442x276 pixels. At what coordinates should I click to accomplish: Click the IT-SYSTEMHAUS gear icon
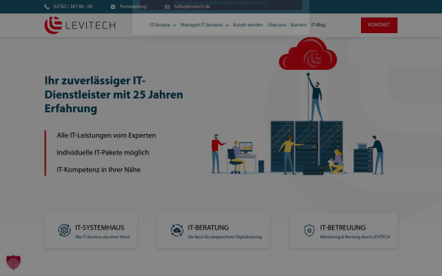pyautogui.click(x=64, y=230)
